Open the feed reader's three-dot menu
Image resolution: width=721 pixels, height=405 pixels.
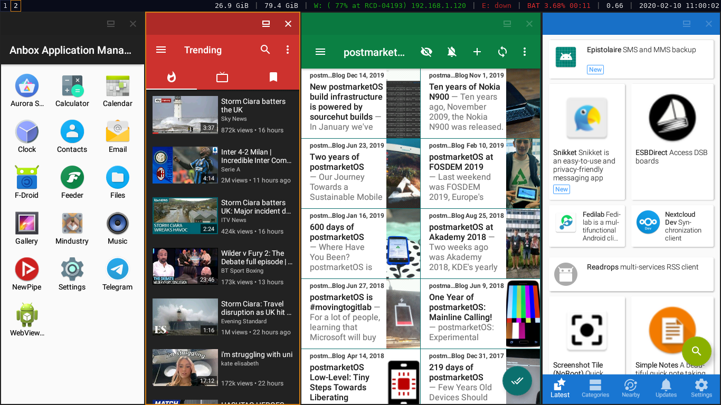[x=525, y=52]
